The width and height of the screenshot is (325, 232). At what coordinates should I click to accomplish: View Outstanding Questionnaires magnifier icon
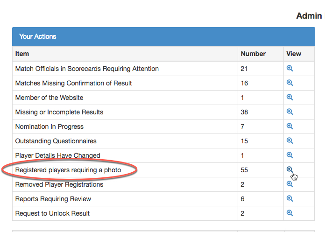click(290, 141)
